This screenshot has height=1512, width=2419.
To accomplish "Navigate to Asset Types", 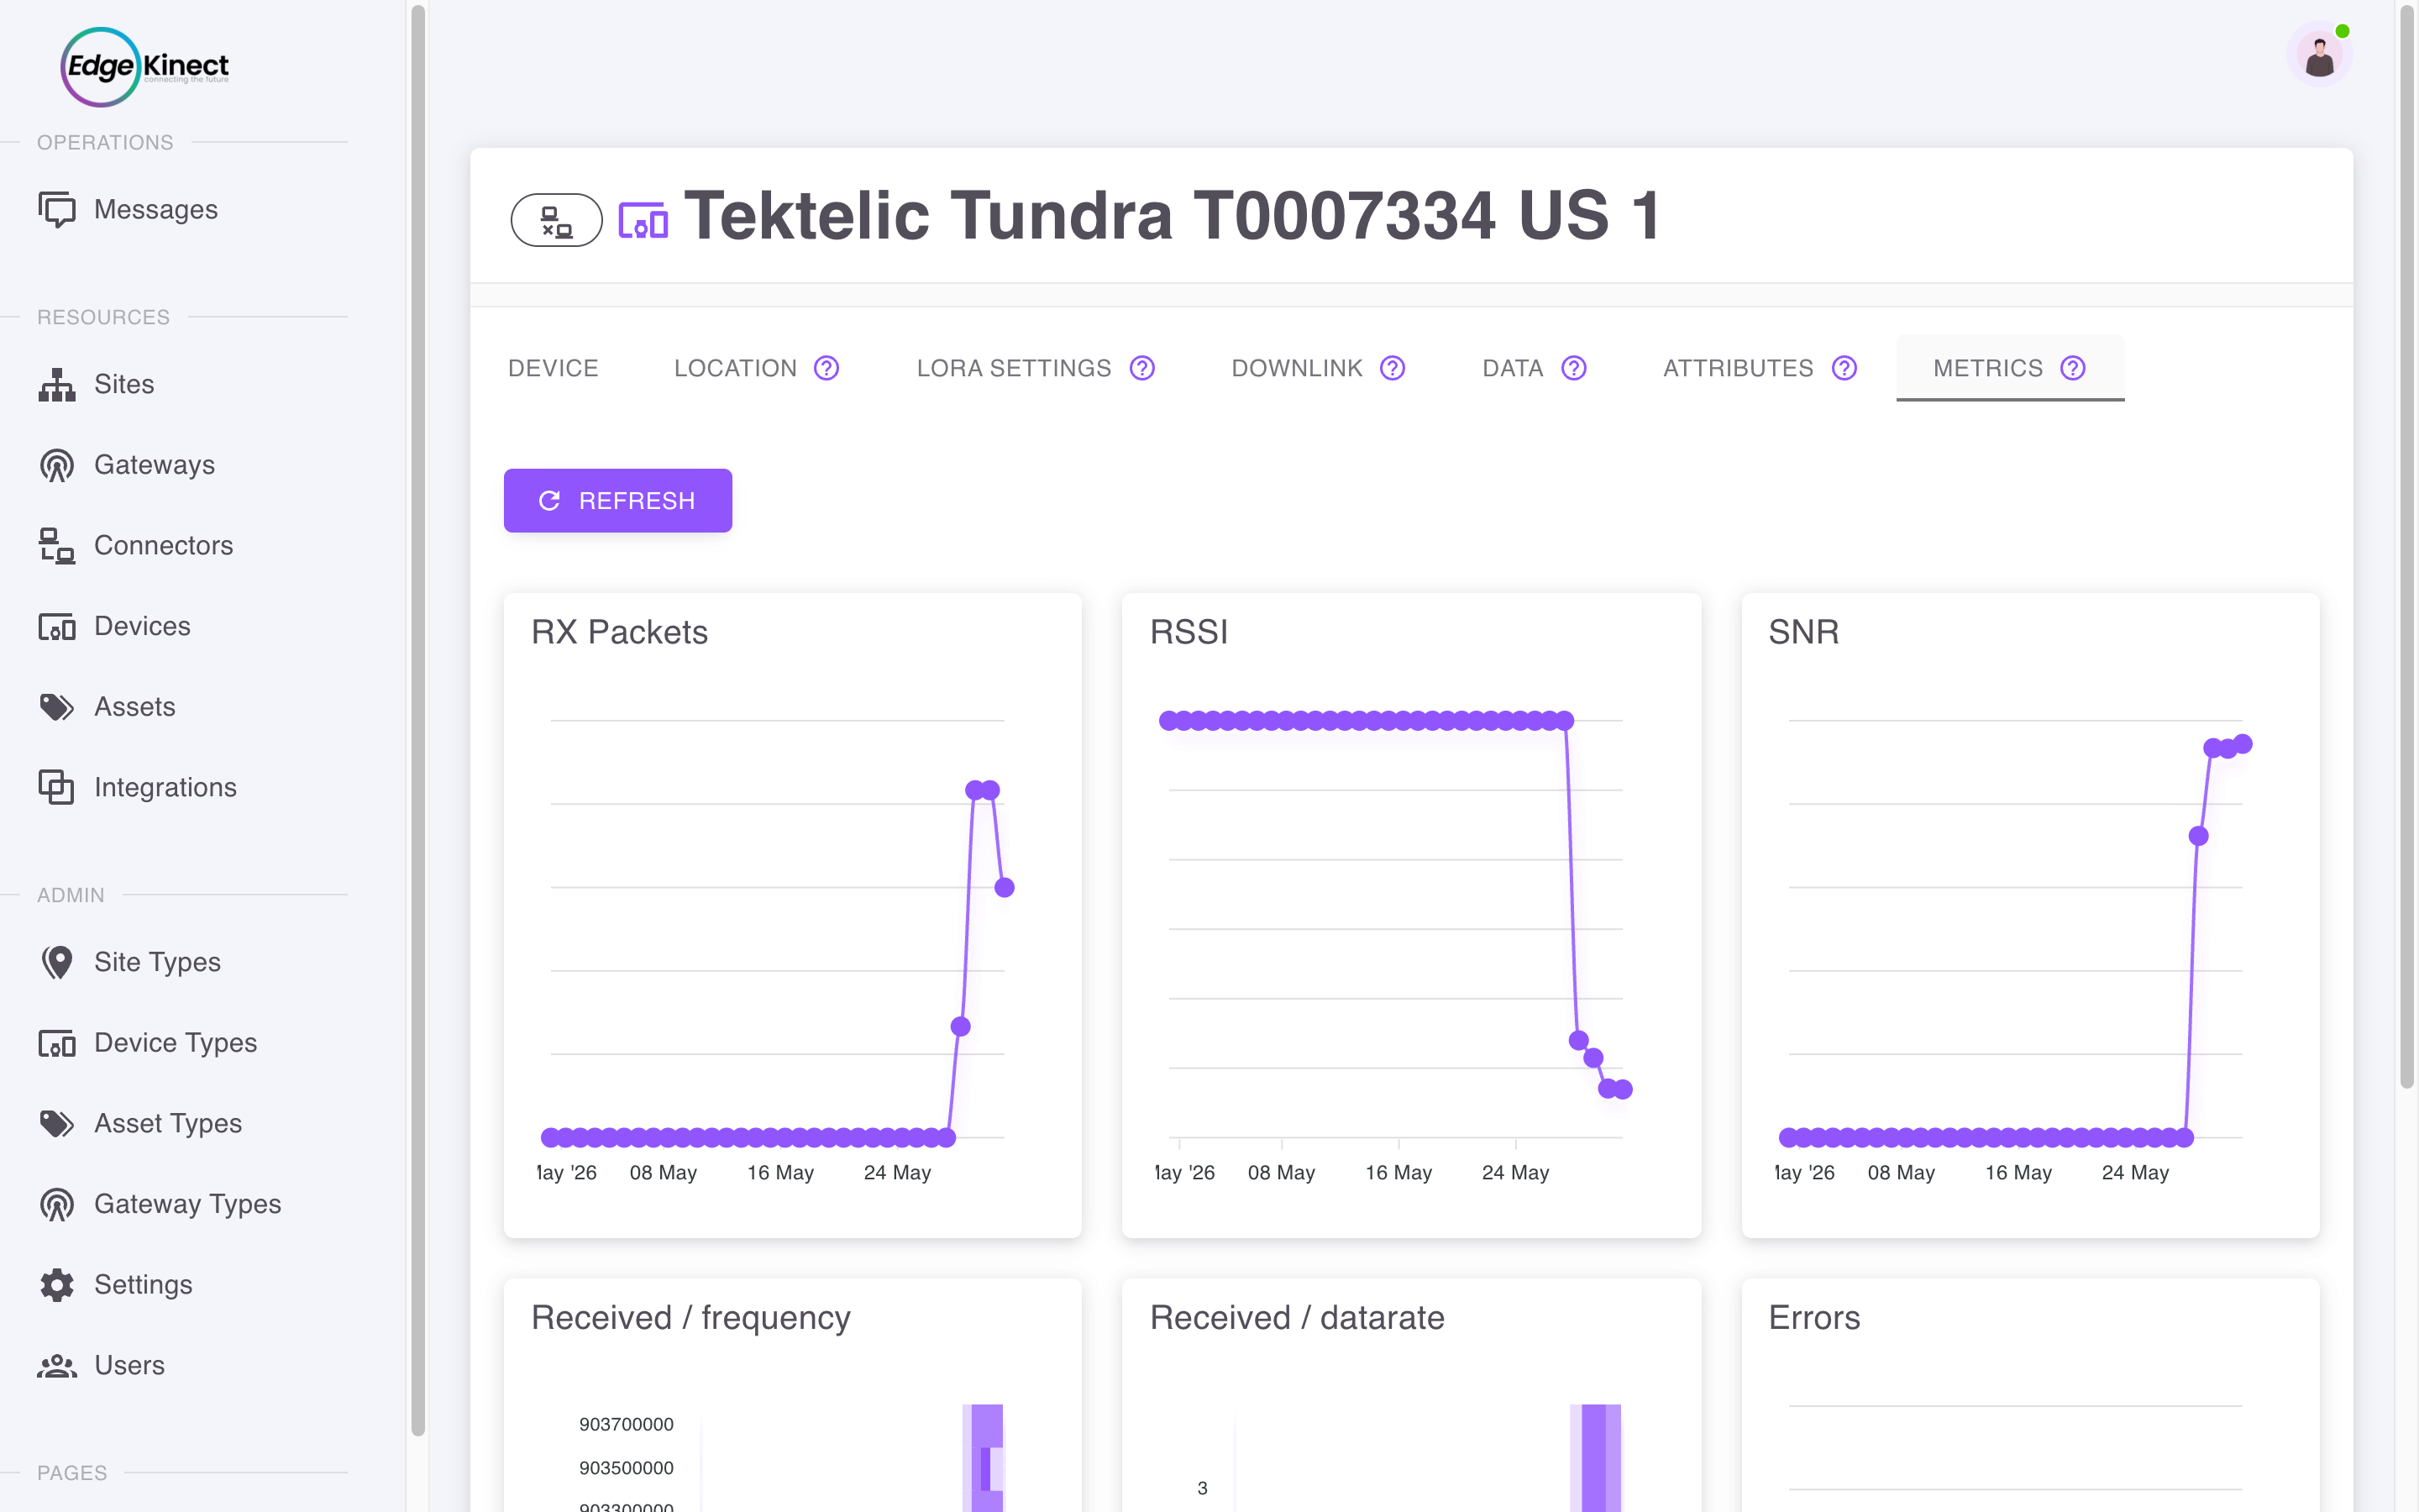I will (168, 1124).
